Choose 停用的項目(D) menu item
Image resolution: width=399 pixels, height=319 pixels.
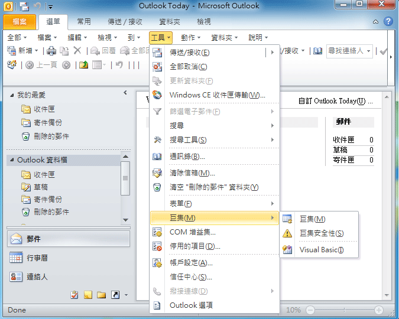tap(214, 246)
